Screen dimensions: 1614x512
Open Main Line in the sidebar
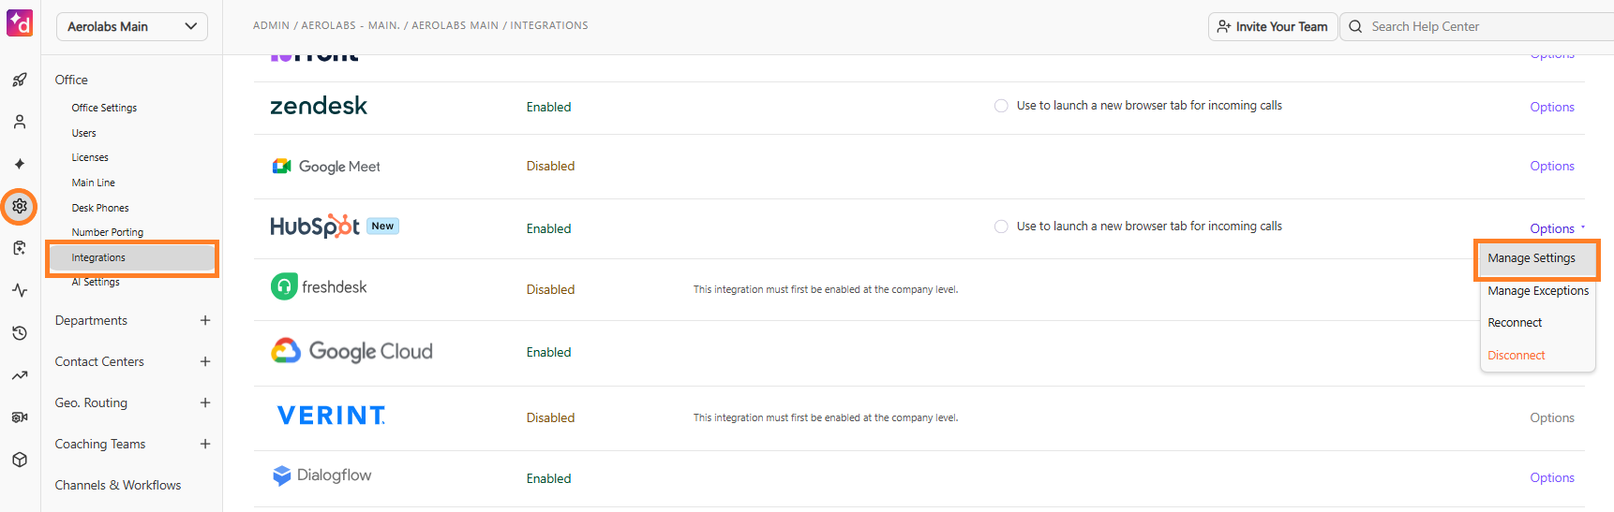click(93, 183)
